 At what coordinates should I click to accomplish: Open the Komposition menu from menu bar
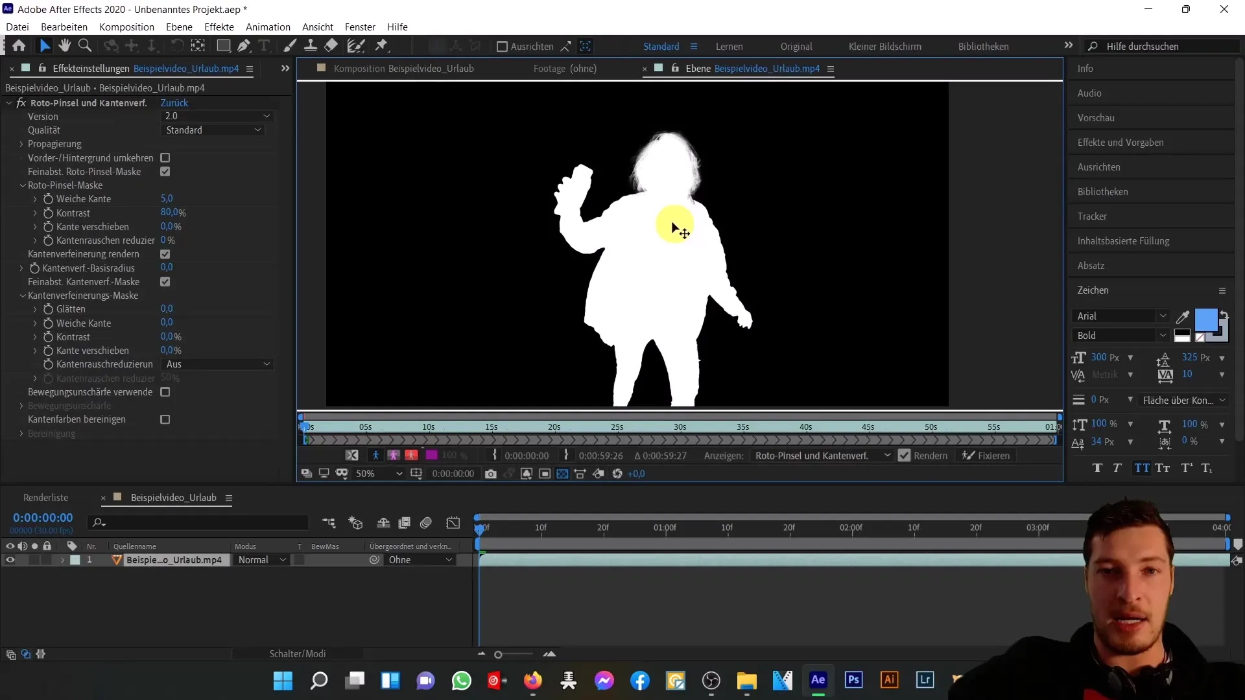point(126,27)
